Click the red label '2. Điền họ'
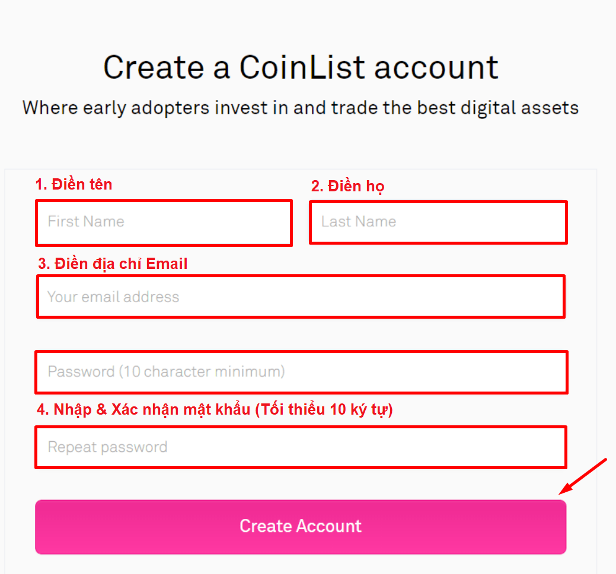Image resolution: width=616 pixels, height=574 pixels. coord(347,186)
